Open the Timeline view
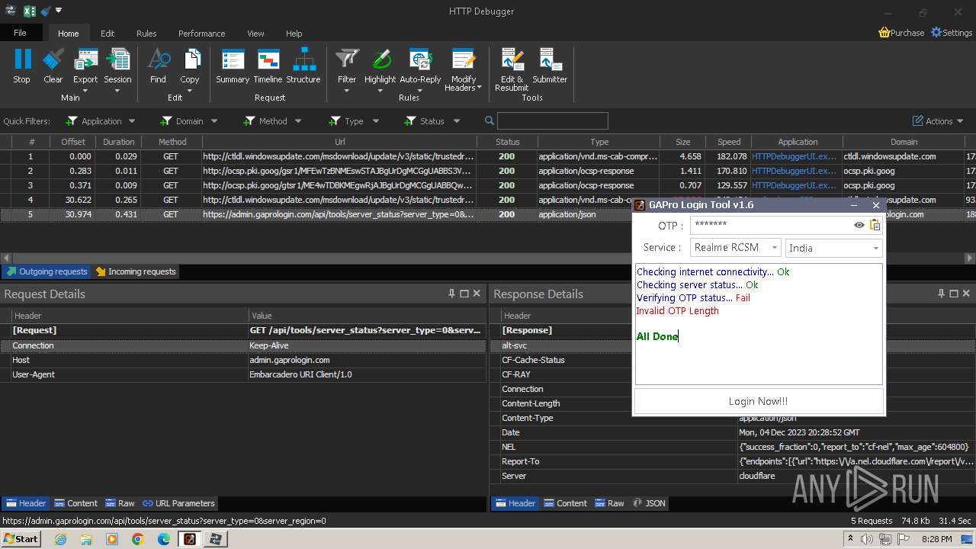 (x=268, y=65)
